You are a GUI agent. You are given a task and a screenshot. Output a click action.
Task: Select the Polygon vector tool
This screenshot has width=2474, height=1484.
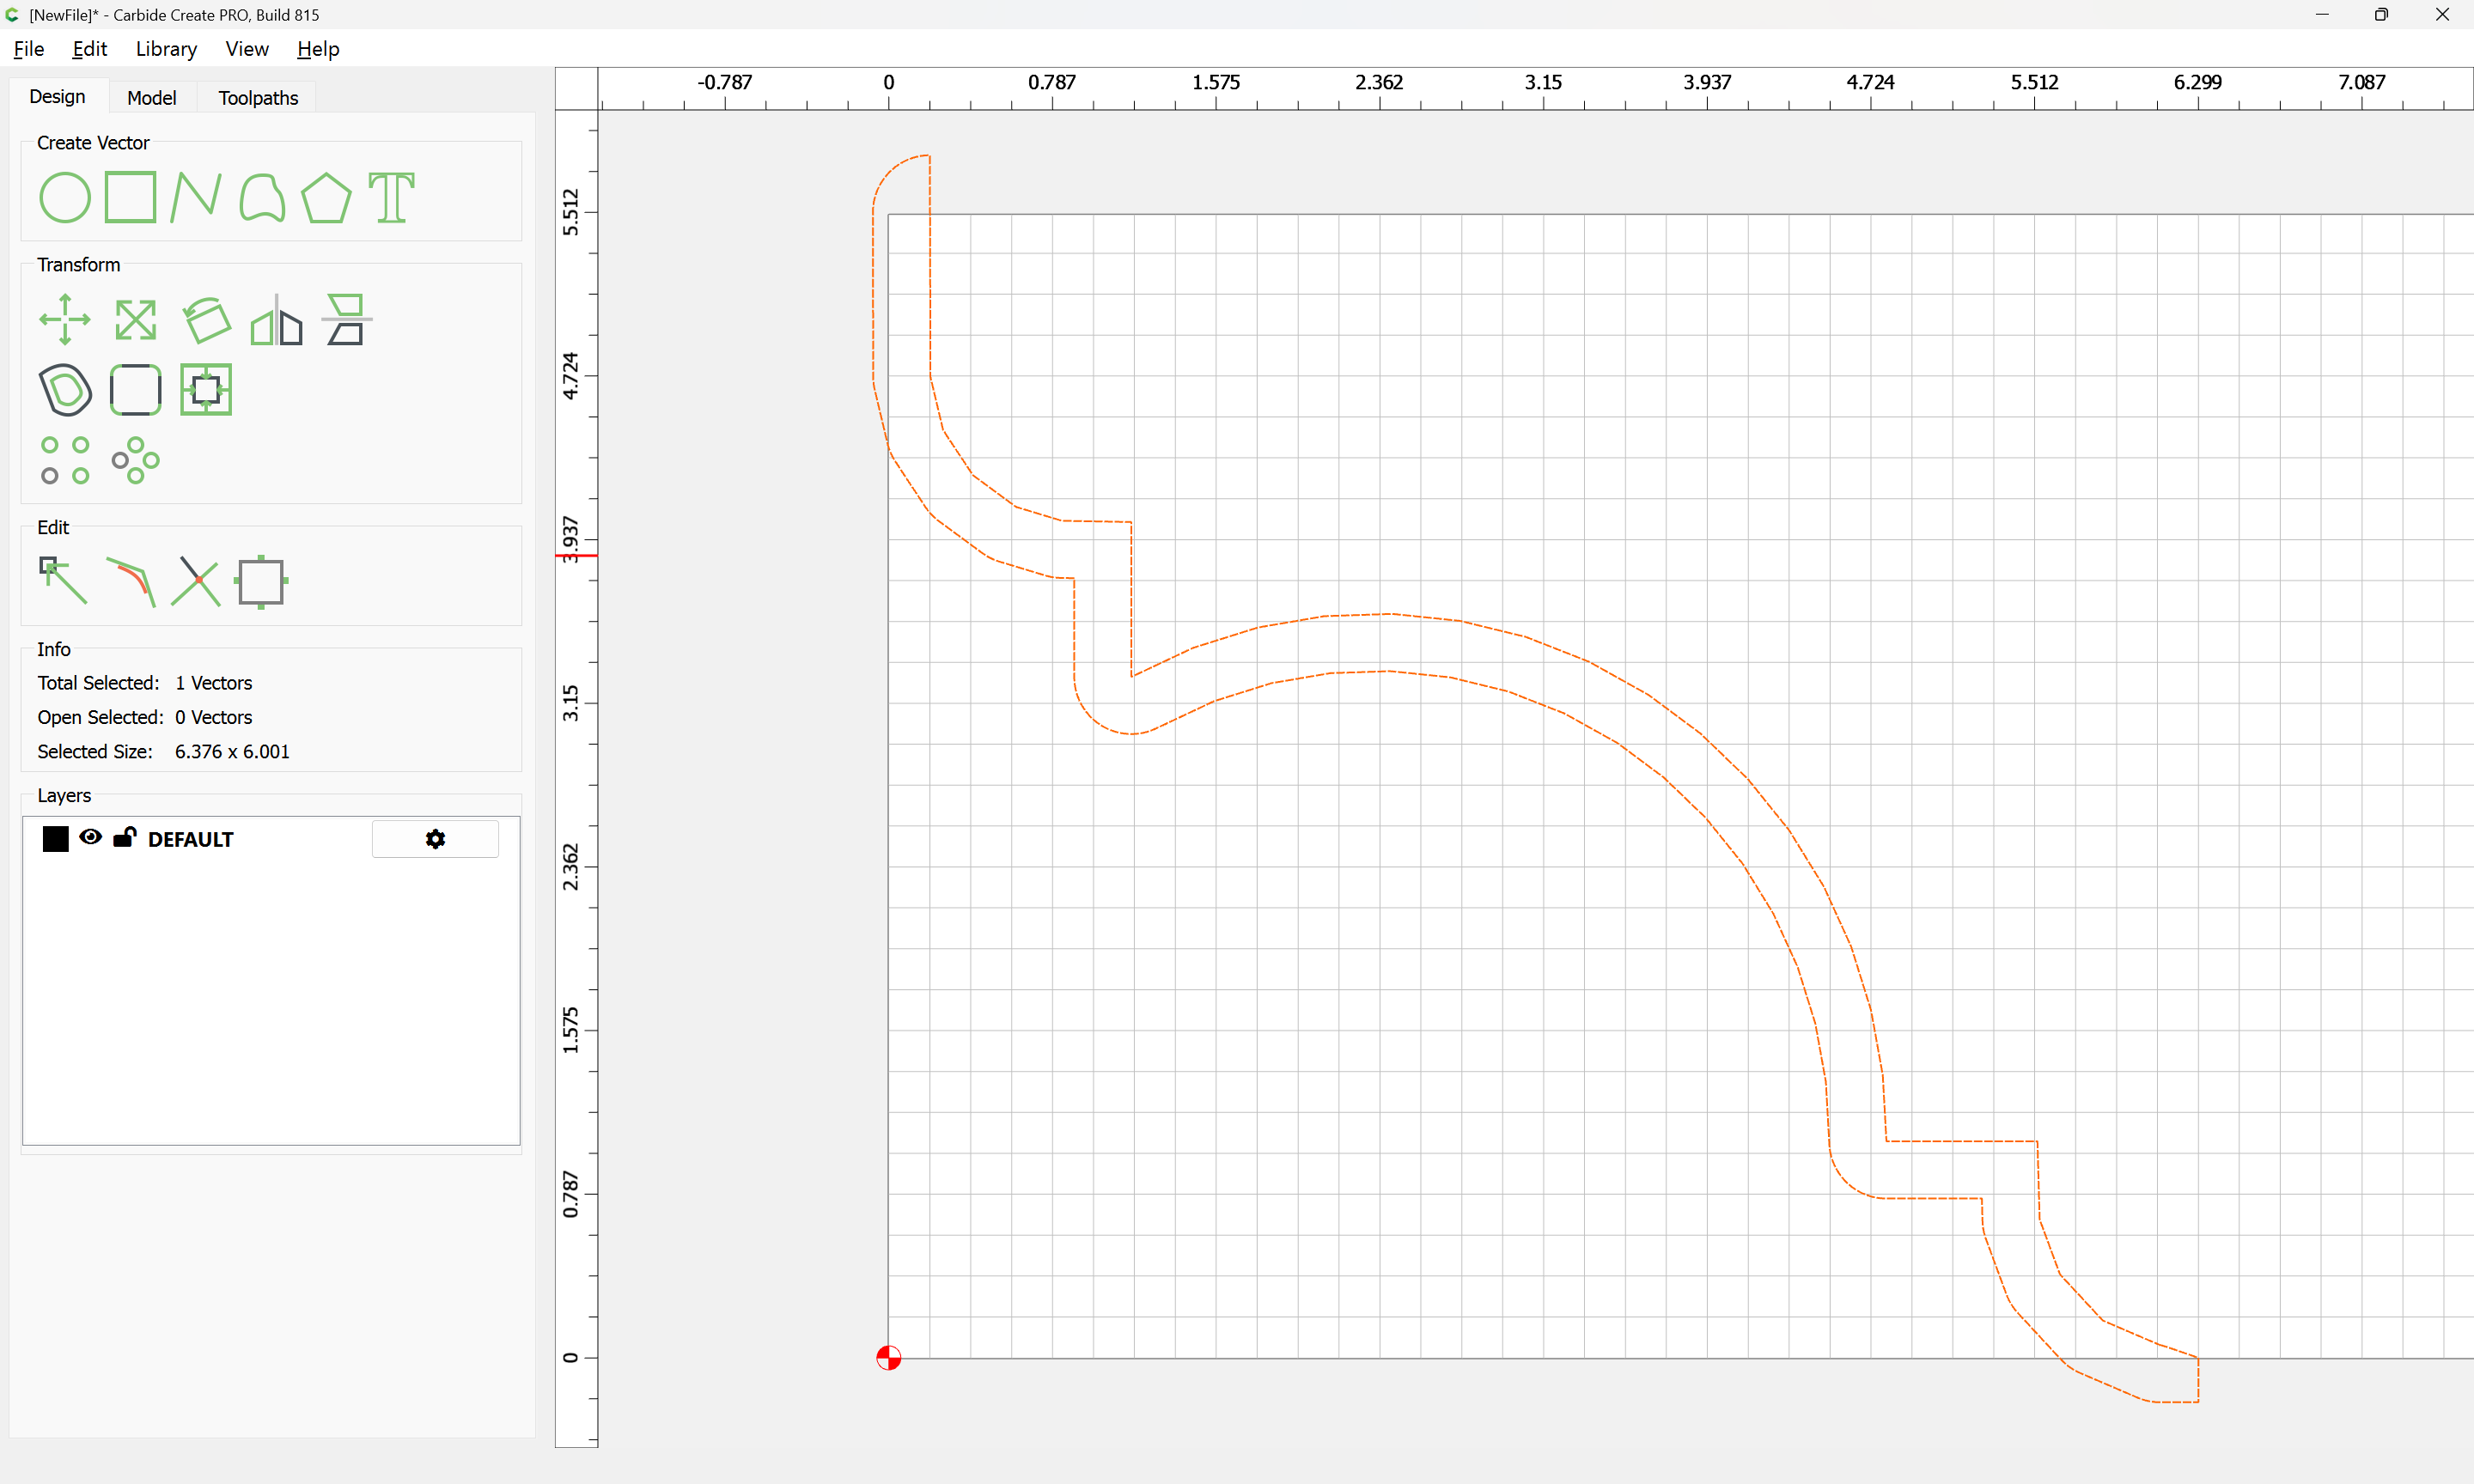(326, 197)
